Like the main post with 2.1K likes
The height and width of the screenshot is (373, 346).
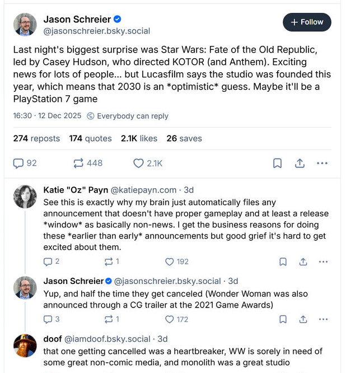click(x=139, y=163)
